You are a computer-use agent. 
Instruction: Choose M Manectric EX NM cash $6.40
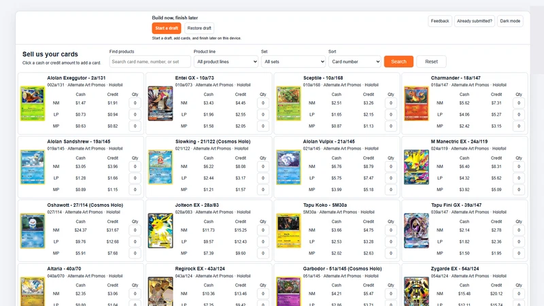coord(464,167)
